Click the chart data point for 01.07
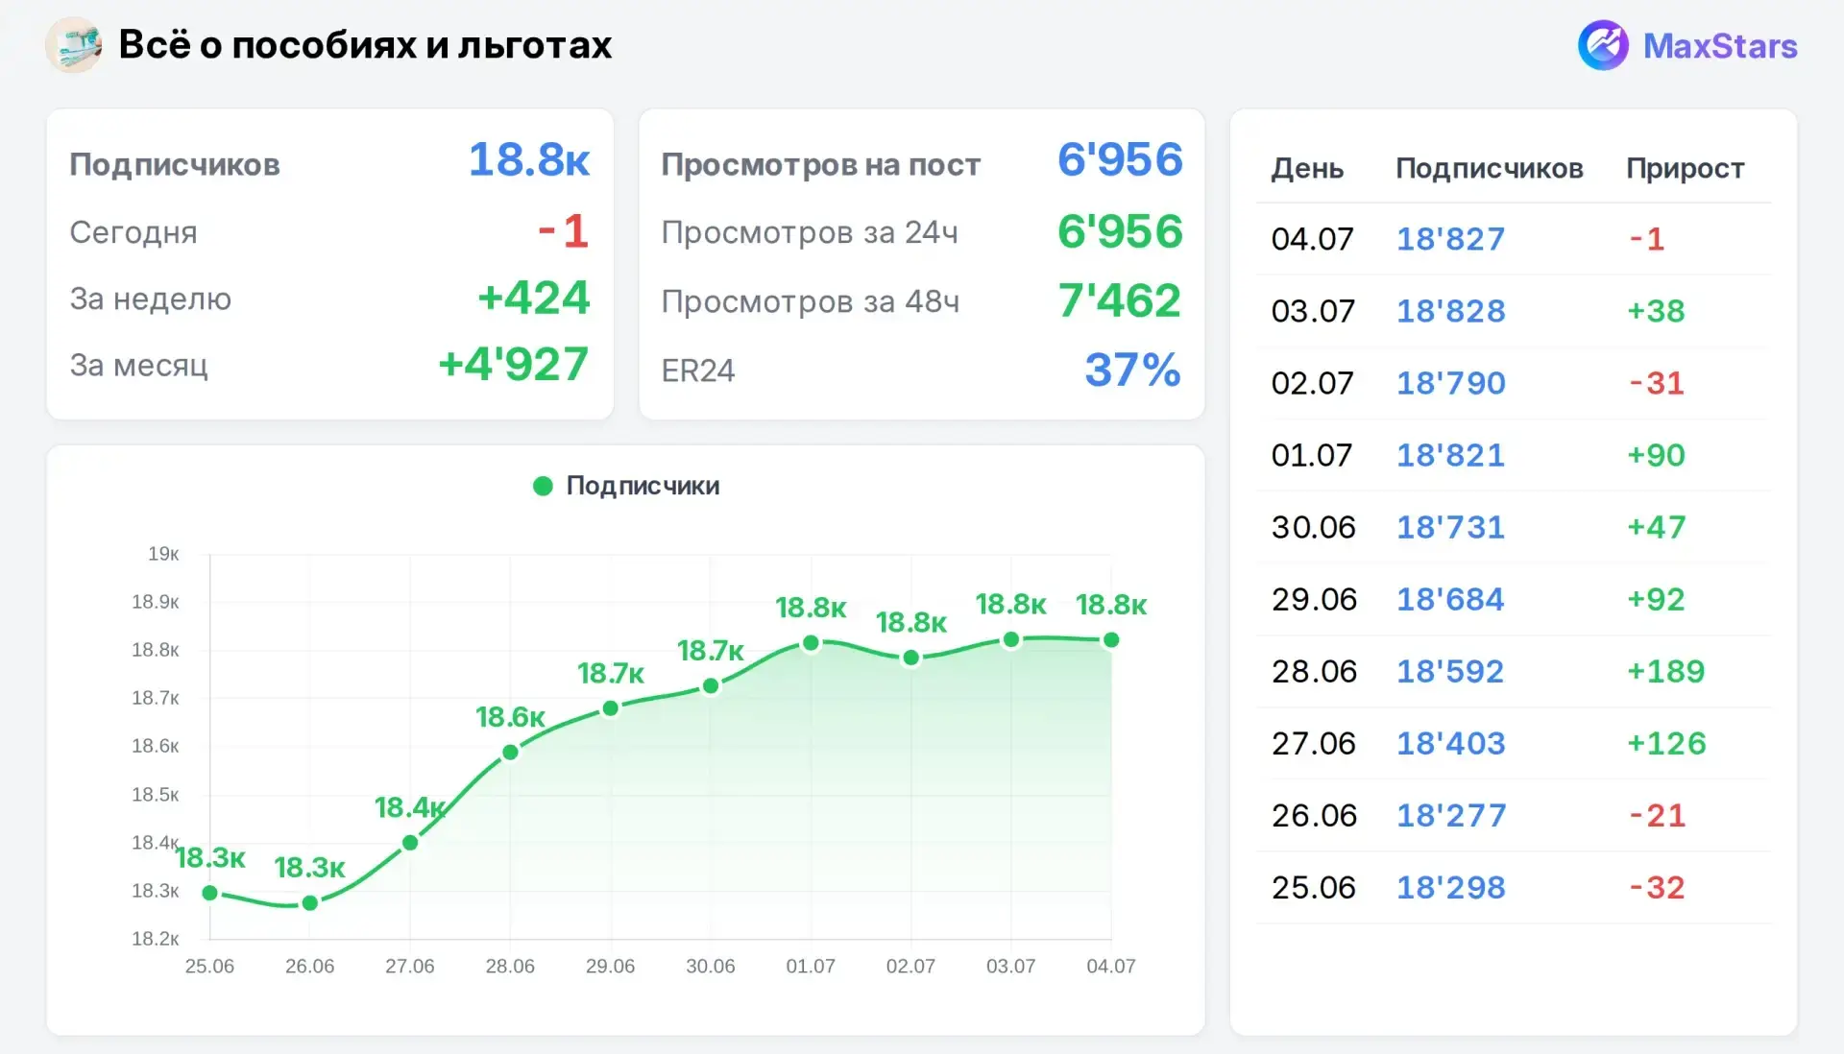Screen dimensions: 1844x1054 (x=811, y=643)
